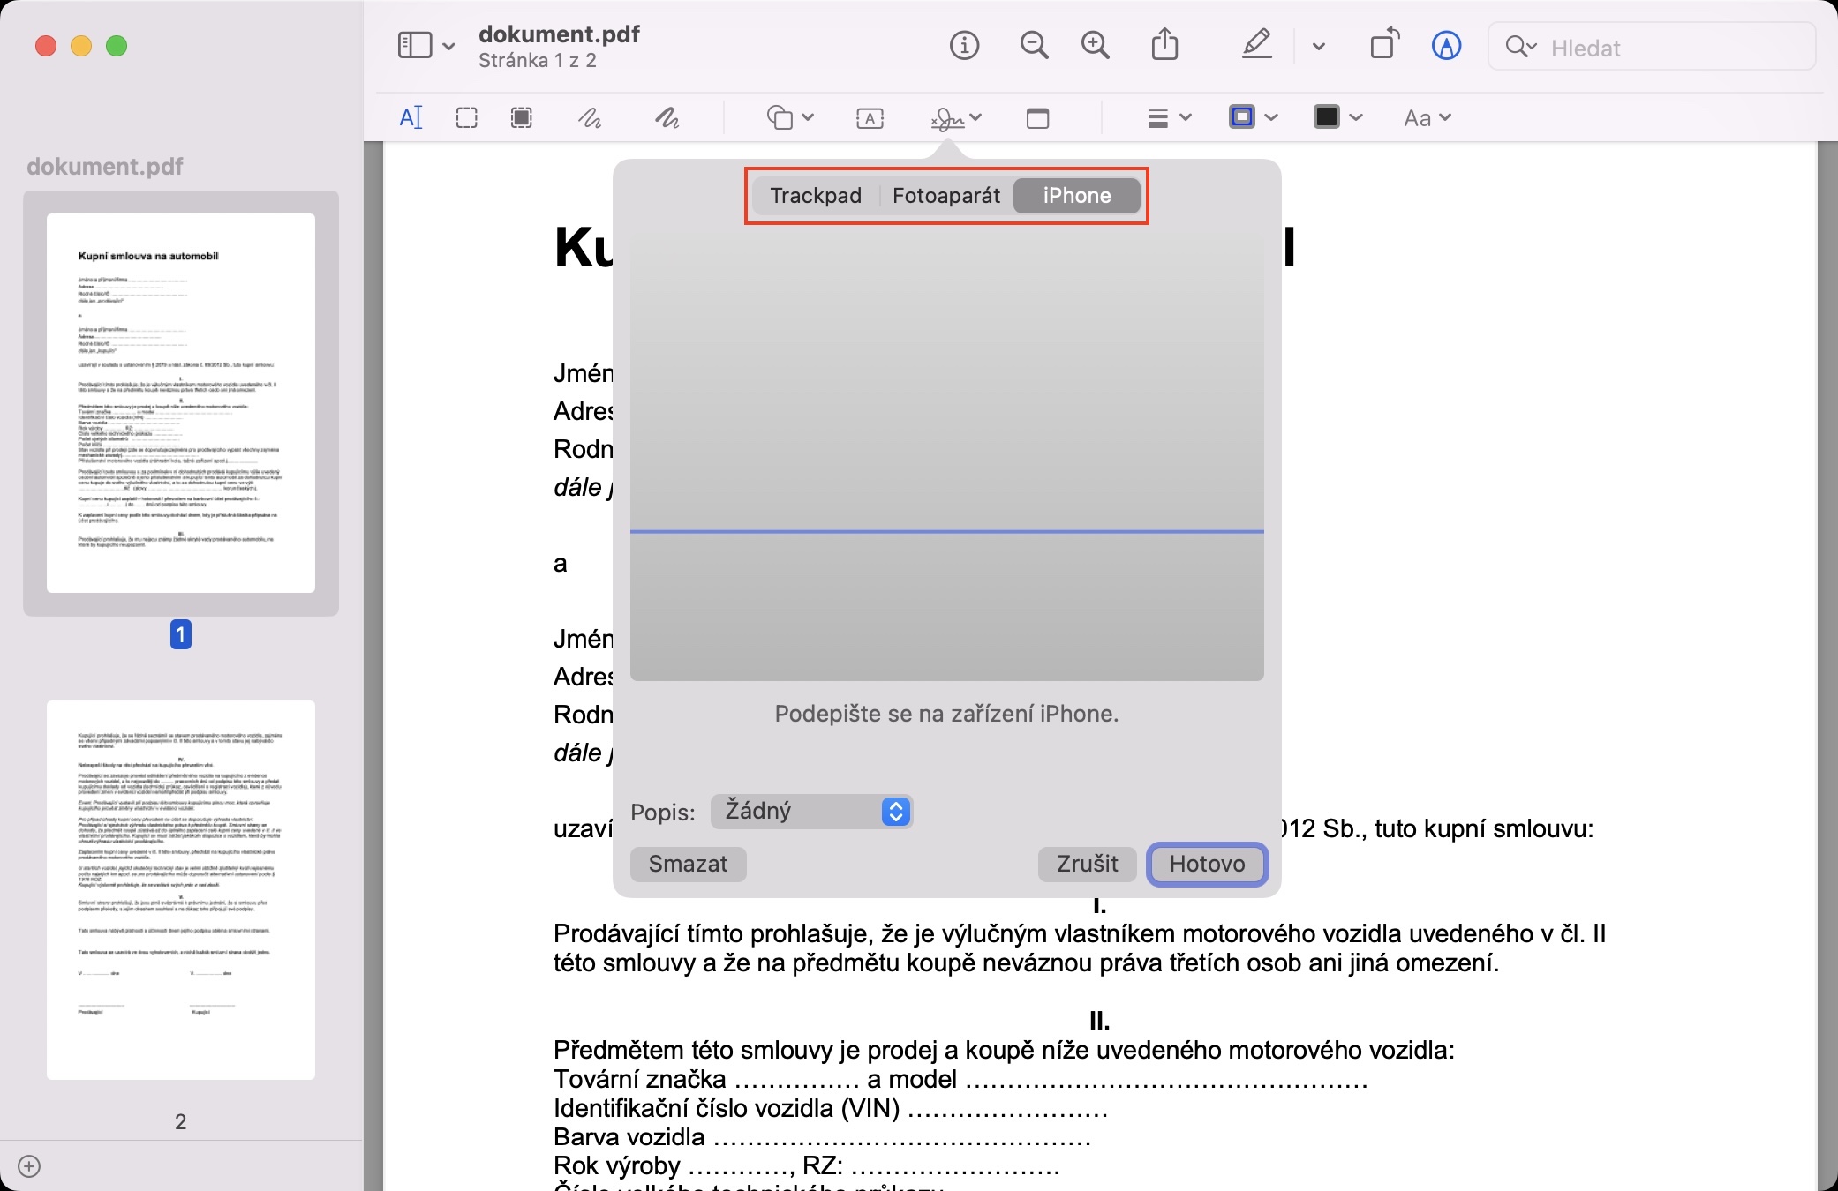Open the text style Aa dropdown
Image resolution: width=1838 pixels, height=1191 pixels.
click(x=1427, y=117)
